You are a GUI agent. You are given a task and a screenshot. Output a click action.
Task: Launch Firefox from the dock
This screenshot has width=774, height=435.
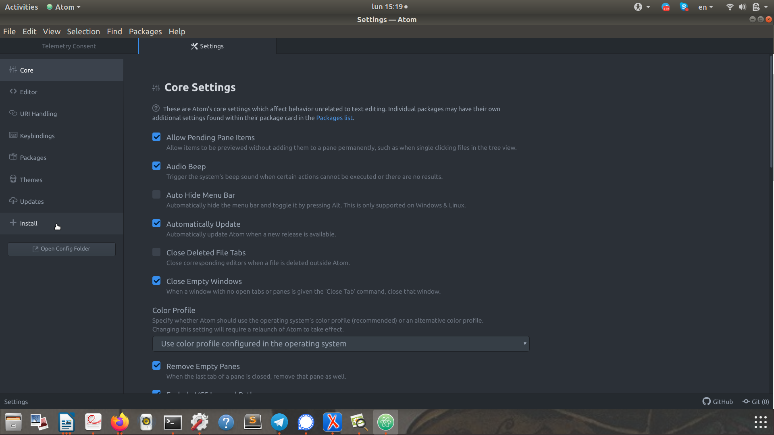pyautogui.click(x=120, y=422)
